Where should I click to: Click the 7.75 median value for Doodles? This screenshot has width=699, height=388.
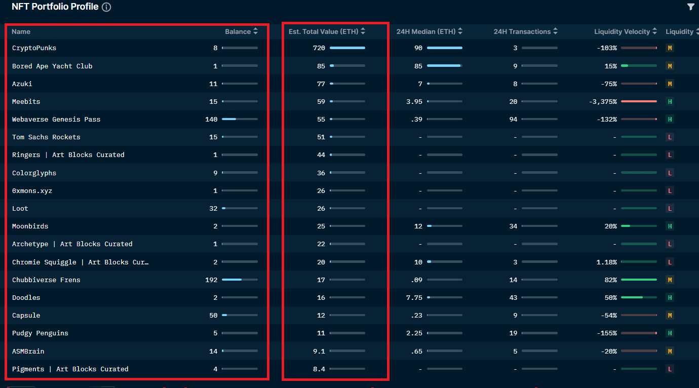[x=414, y=297]
